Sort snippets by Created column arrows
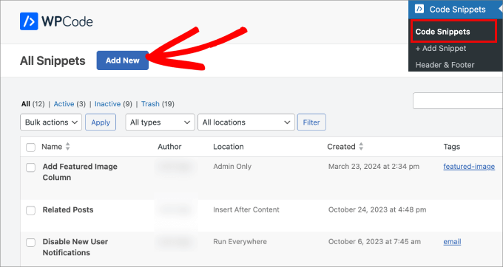The width and height of the screenshot is (503, 267). [361, 147]
